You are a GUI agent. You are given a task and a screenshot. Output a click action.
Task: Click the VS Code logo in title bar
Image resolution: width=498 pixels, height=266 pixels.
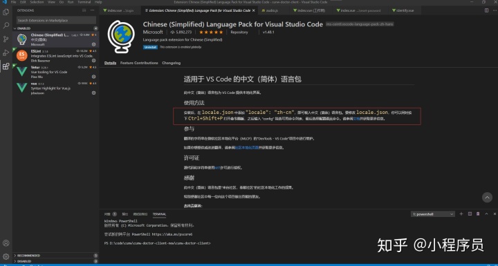(x=4, y=2)
